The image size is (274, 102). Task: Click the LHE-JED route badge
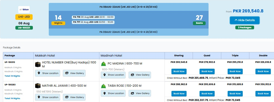tap(24, 17)
